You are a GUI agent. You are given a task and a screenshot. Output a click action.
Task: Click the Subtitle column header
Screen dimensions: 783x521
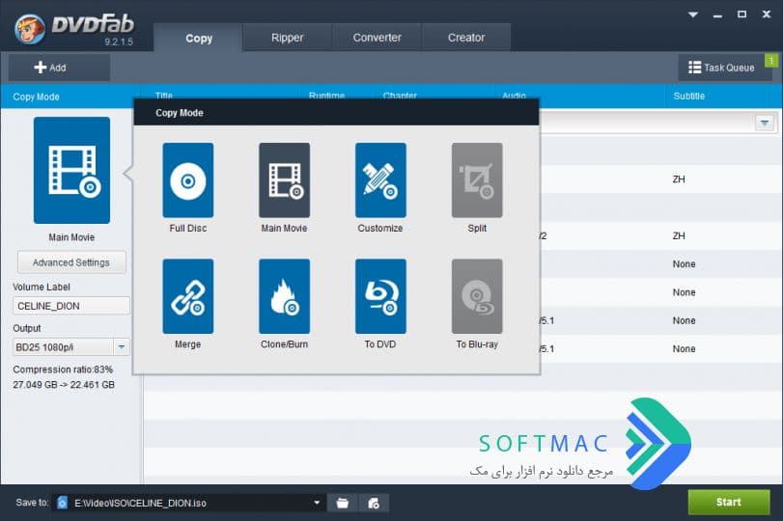tap(689, 96)
